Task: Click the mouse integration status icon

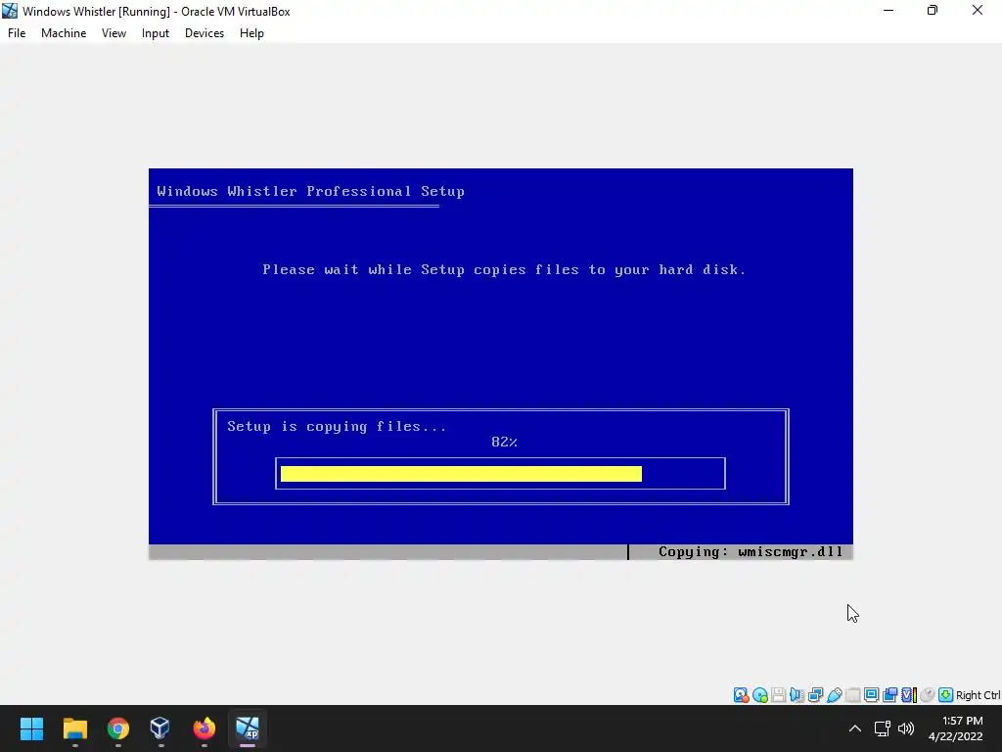Action: (x=928, y=695)
